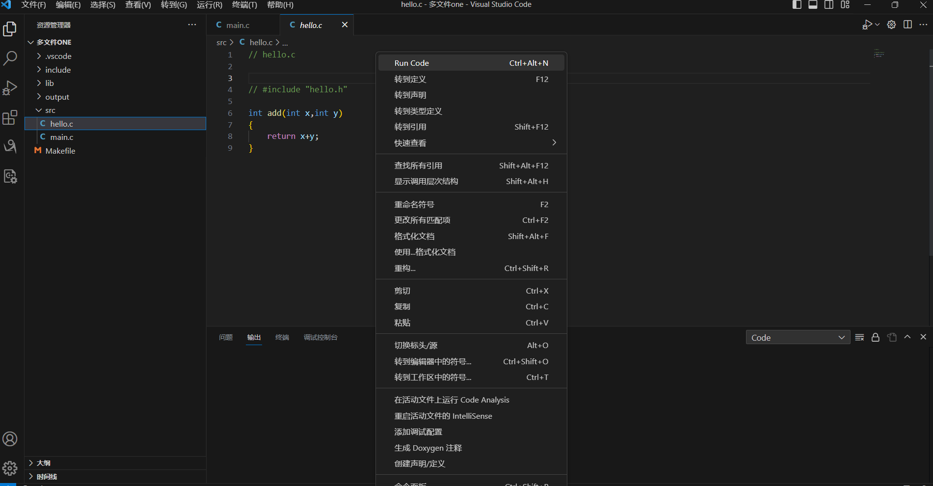The width and height of the screenshot is (933, 486).
Task: Open the Search view in activity bar
Action: click(10, 58)
